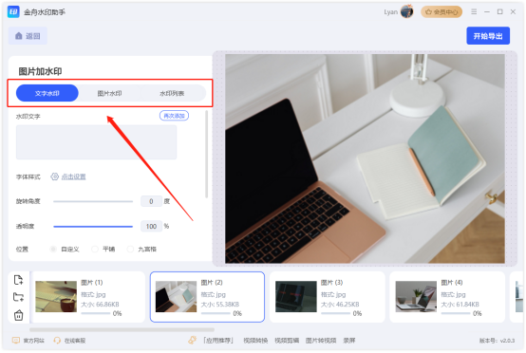The width and height of the screenshot is (526, 353).
Task: Select the 自定义 position radio button
Action: [52, 249]
